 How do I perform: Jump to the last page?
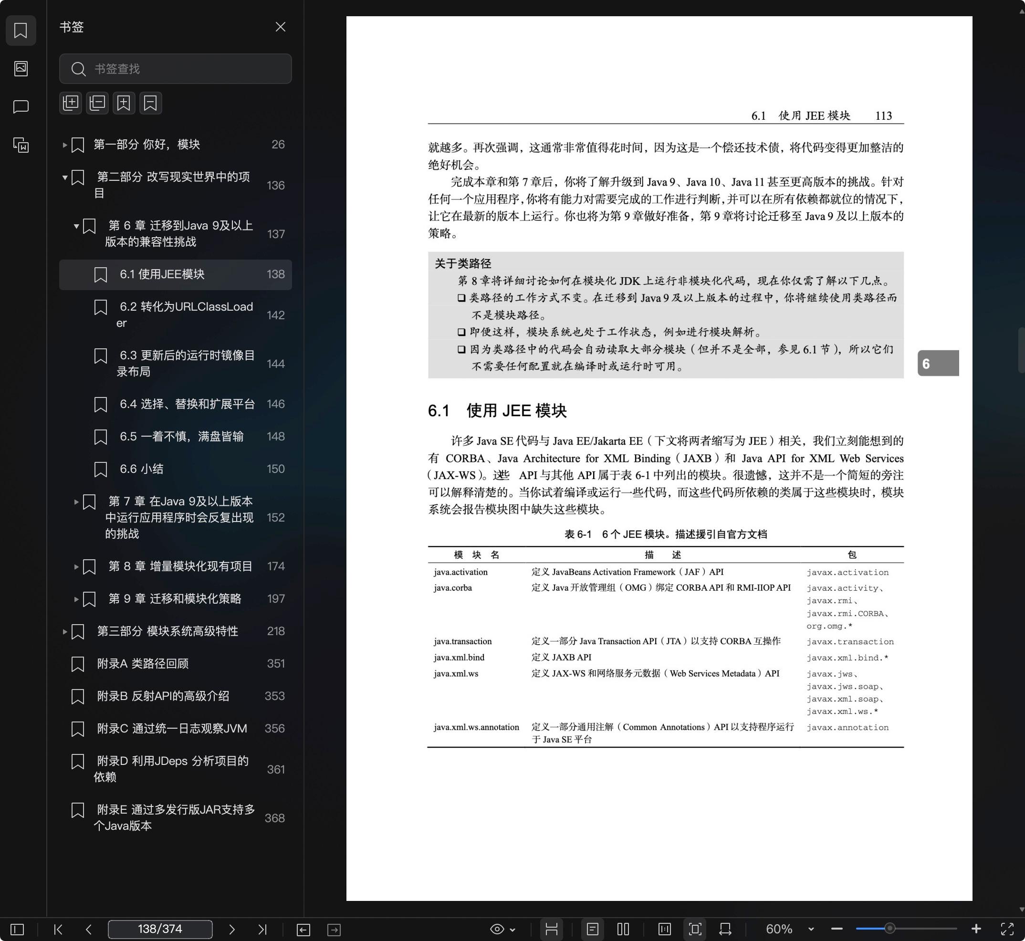(x=262, y=929)
